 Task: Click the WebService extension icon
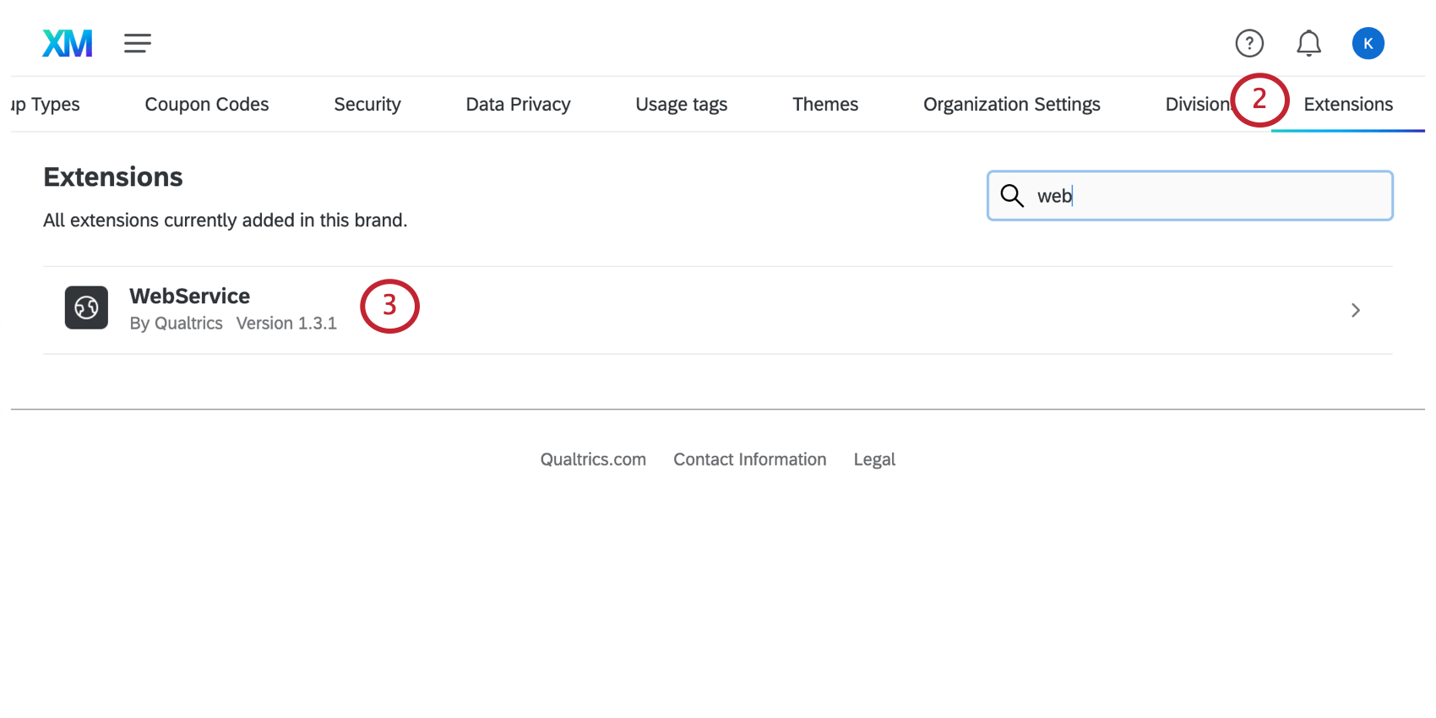coord(86,307)
